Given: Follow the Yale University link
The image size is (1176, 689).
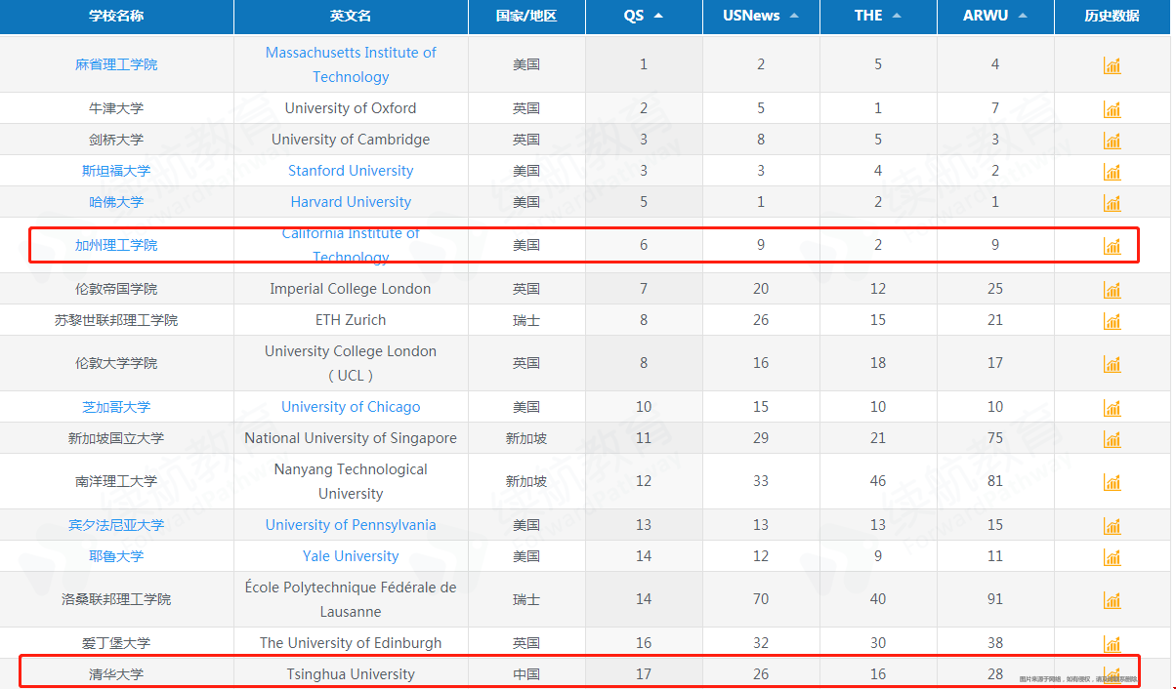Looking at the screenshot, I should [351, 556].
